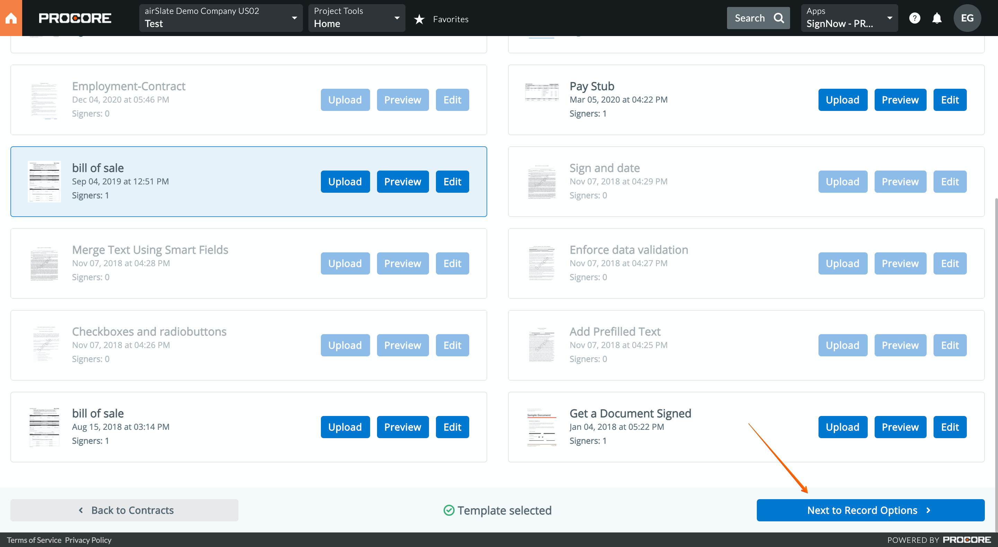Upload the Get a Document Signed template
Screen dimensions: 998x547
tap(843, 427)
